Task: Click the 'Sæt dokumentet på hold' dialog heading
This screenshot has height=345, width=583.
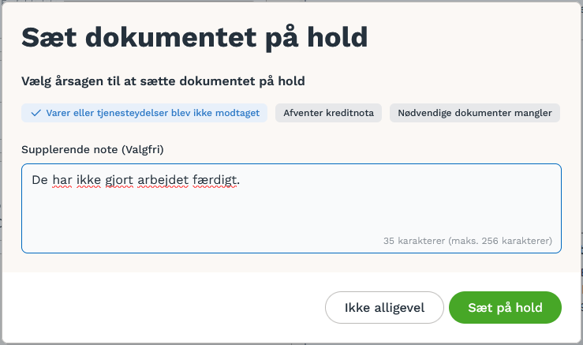Action: pyautogui.click(x=195, y=38)
